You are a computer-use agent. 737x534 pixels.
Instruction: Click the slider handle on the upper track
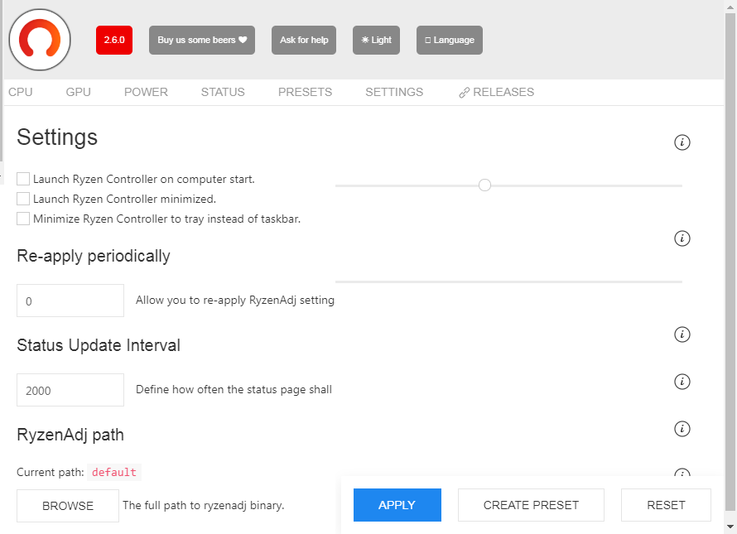(485, 185)
